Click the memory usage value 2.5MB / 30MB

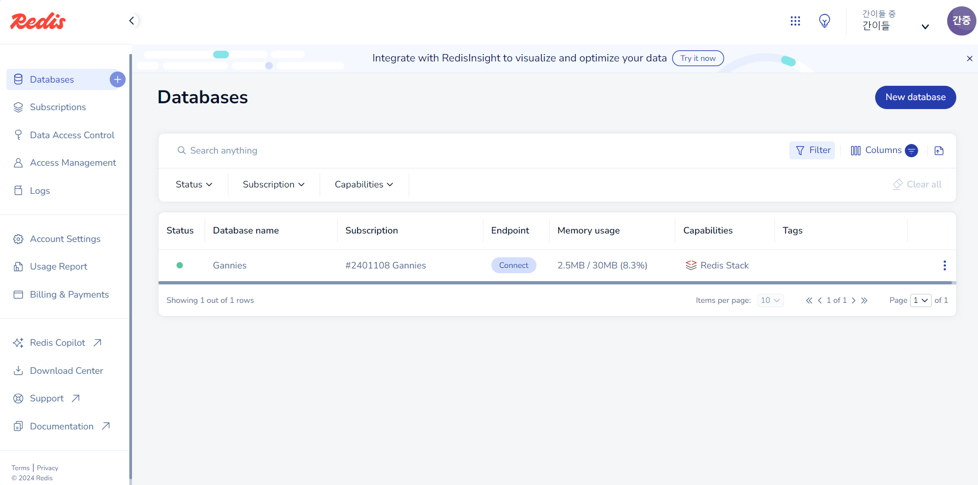[x=602, y=265]
